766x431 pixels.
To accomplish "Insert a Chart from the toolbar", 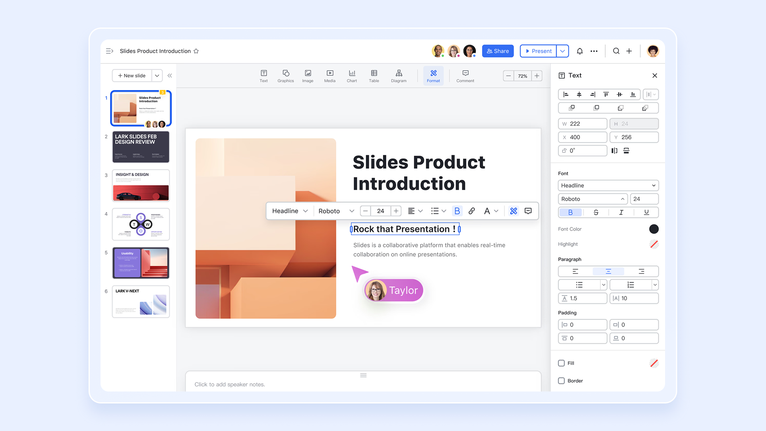I will (x=351, y=75).
